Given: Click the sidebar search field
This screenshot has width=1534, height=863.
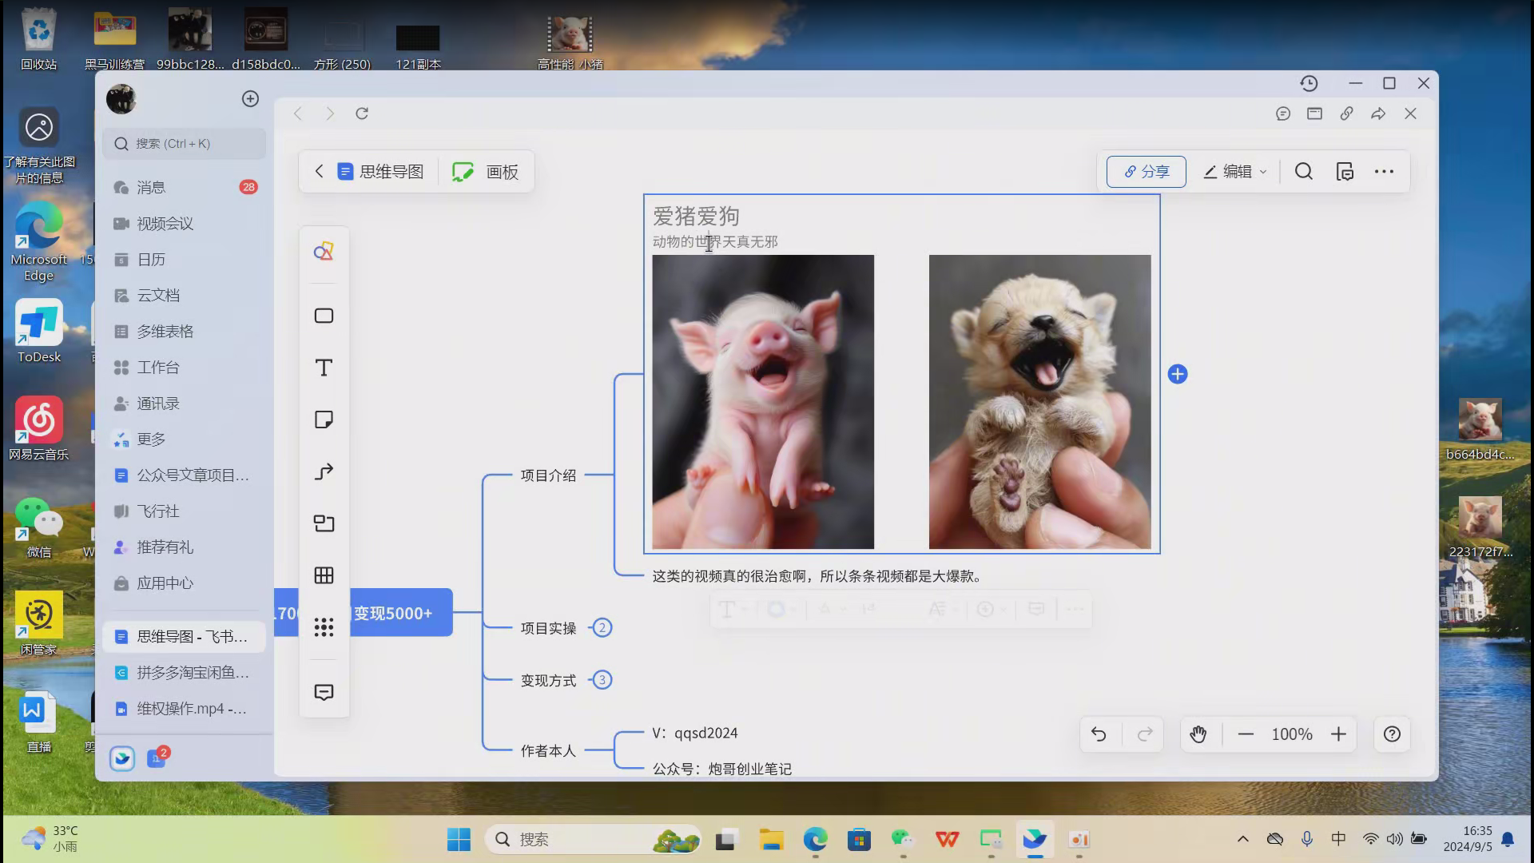Looking at the screenshot, I should pyautogui.click(x=185, y=144).
